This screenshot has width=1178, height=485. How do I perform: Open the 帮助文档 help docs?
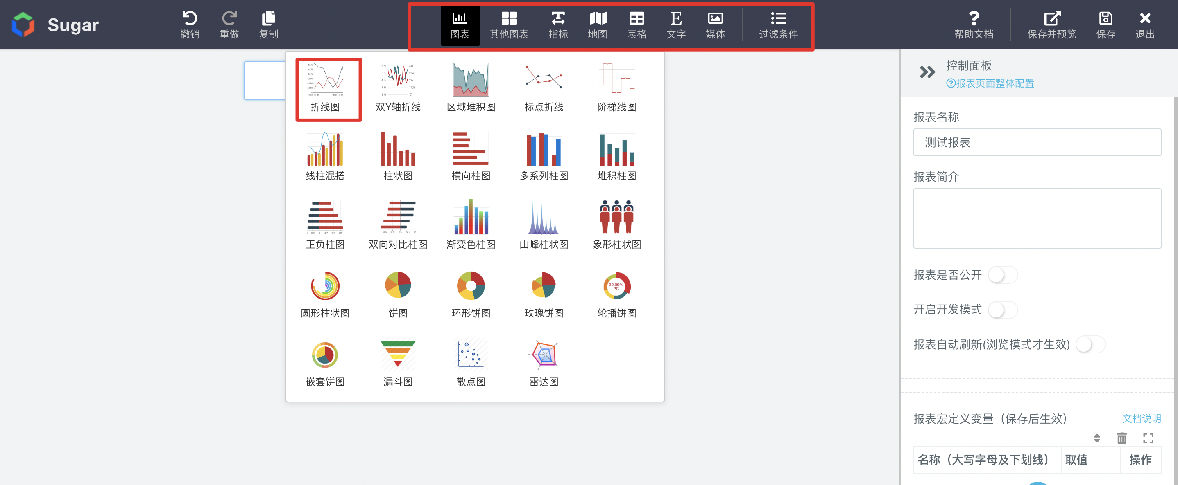coord(974,25)
